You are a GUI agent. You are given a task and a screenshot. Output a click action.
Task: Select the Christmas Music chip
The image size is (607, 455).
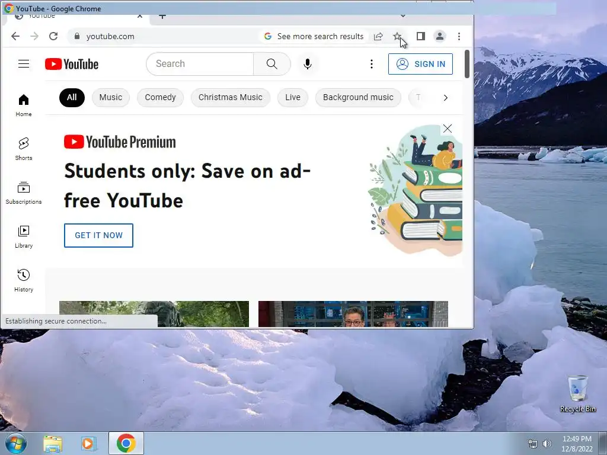231,97
